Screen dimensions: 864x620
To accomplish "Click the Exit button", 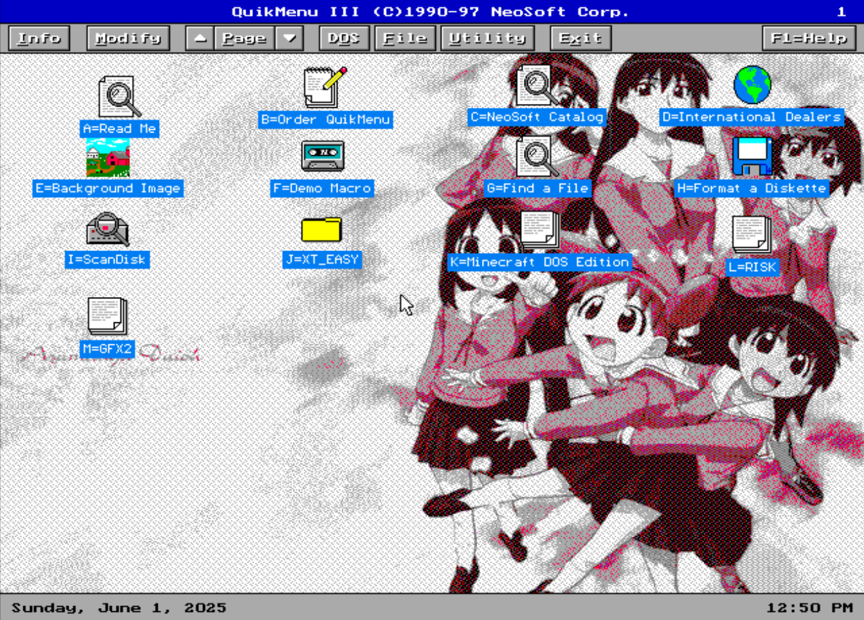I will (x=580, y=38).
